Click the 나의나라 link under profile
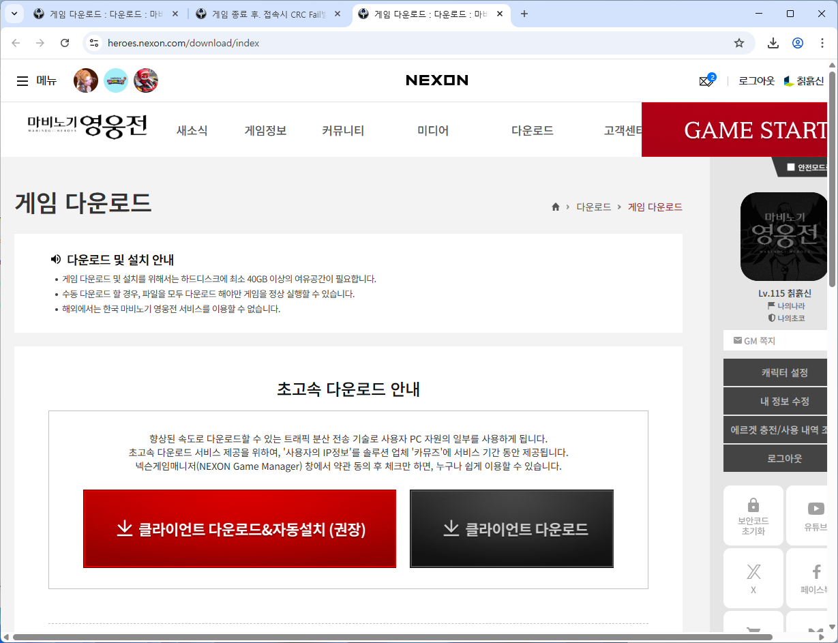This screenshot has height=643, width=838. [785, 306]
